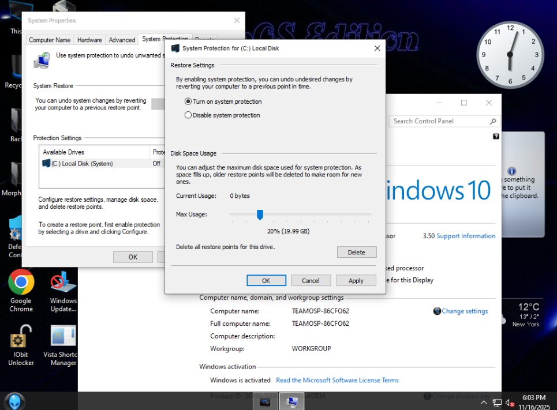Show hidden tray icons chevron

pos(484,403)
